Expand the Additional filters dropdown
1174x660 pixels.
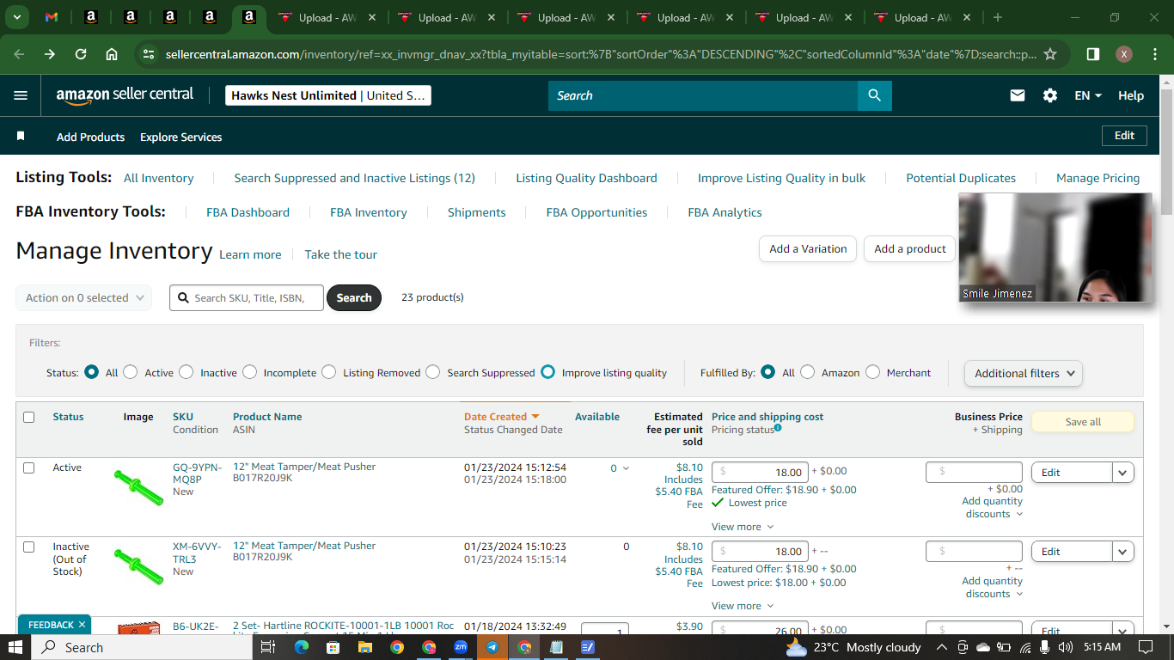pos(1024,373)
